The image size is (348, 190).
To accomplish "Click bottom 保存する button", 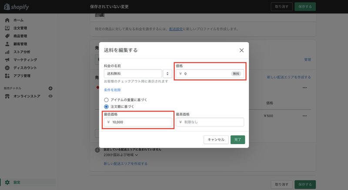I will coord(305,184).
